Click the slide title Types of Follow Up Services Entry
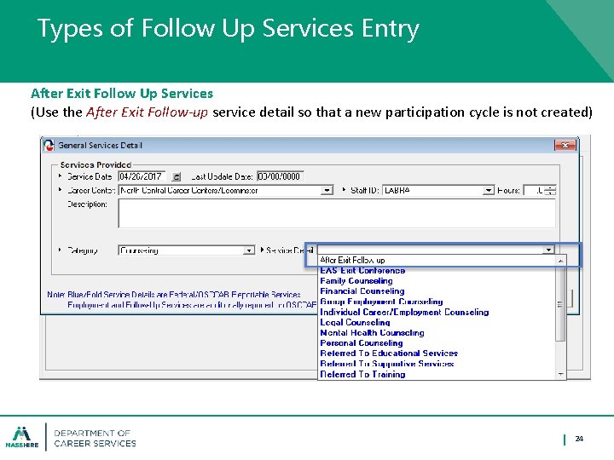This screenshot has height=460, width=614. (x=229, y=29)
